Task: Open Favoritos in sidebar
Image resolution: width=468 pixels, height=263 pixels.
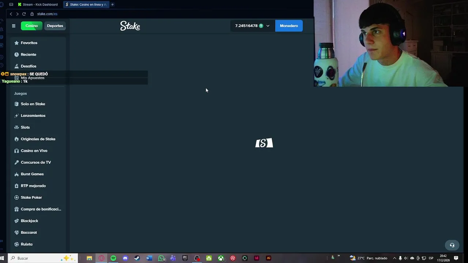Action: tap(29, 43)
